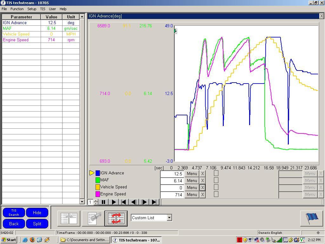
Task: Click the green MAF color swatch
Action: pos(98,180)
